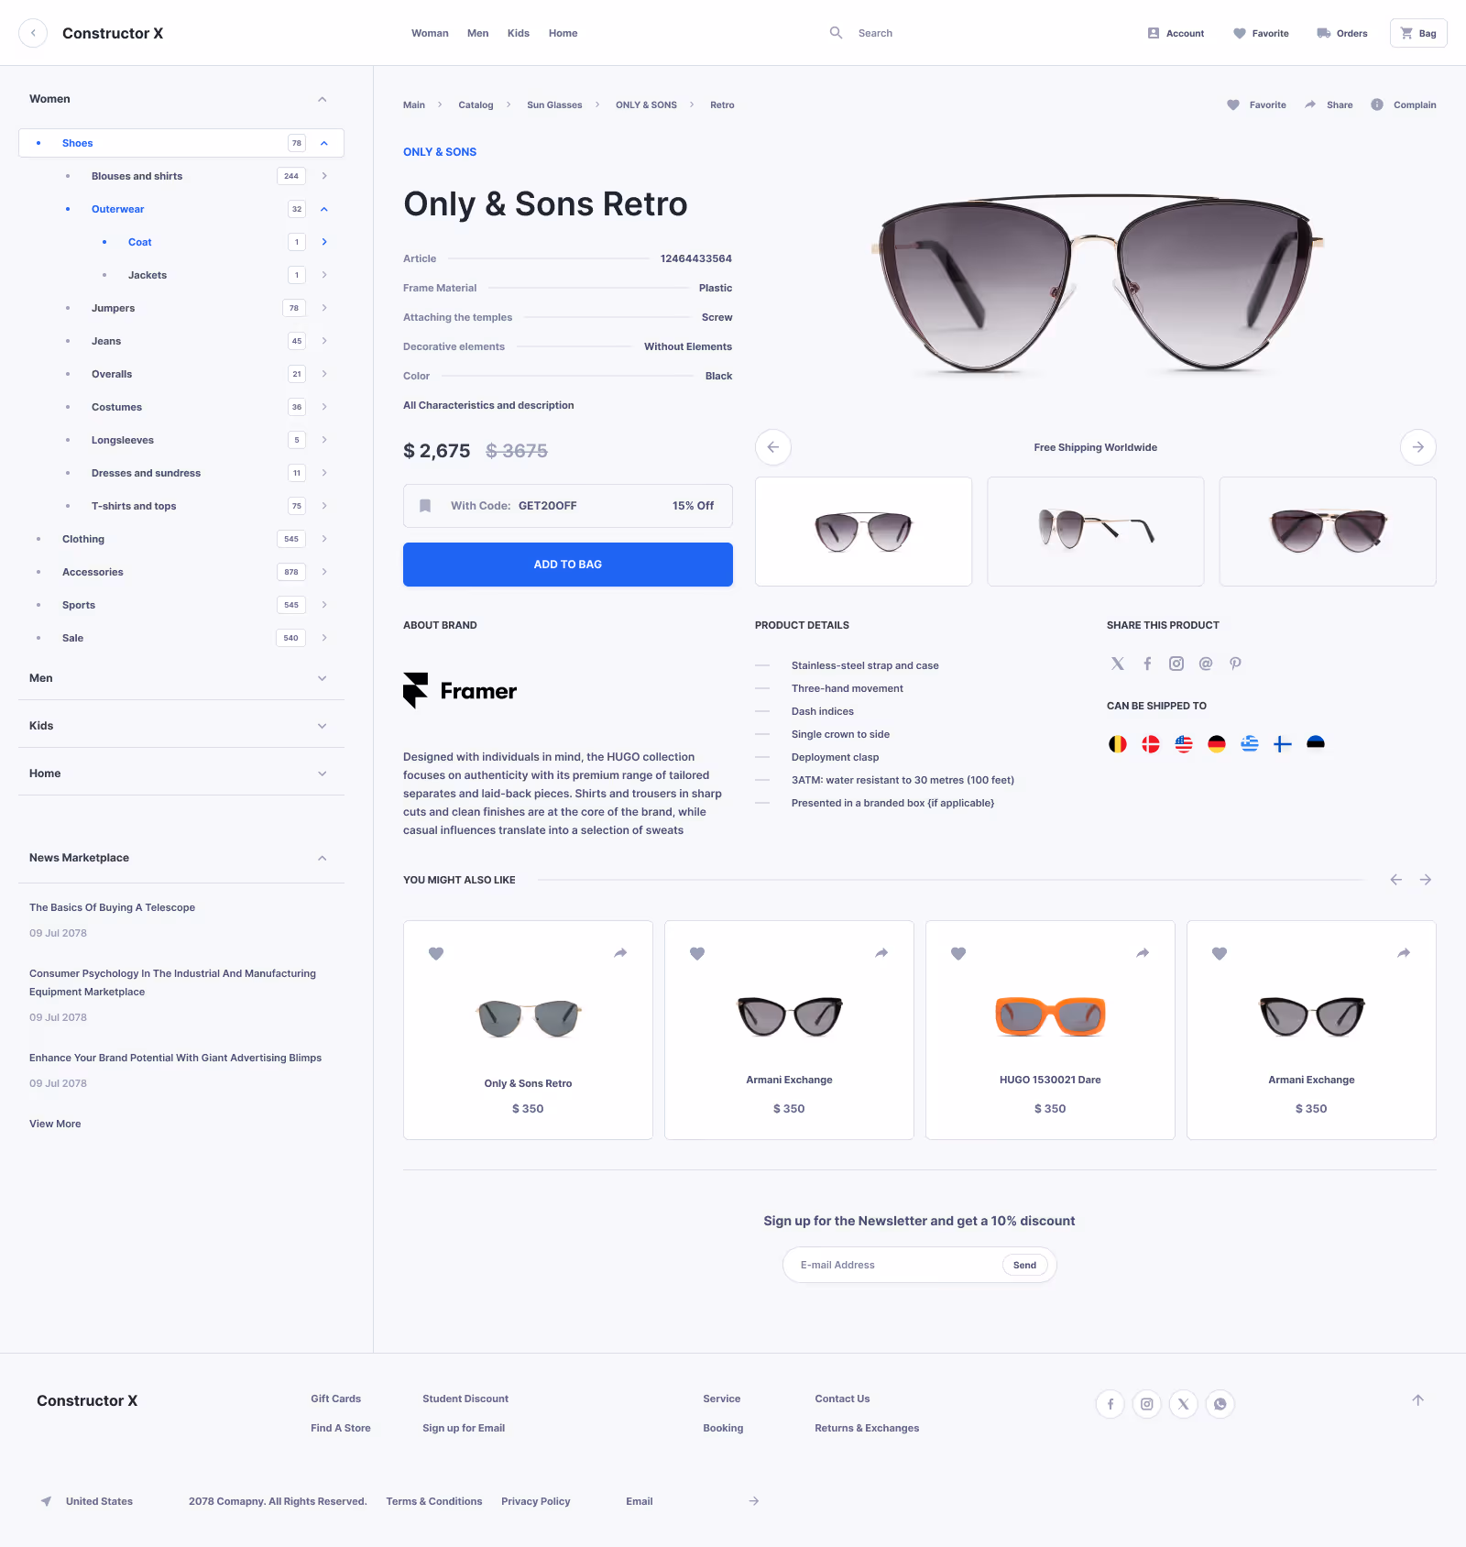Screen dimensions: 1466x1547
Task: Click next arrow in You Might Also Like
Action: point(1426,880)
